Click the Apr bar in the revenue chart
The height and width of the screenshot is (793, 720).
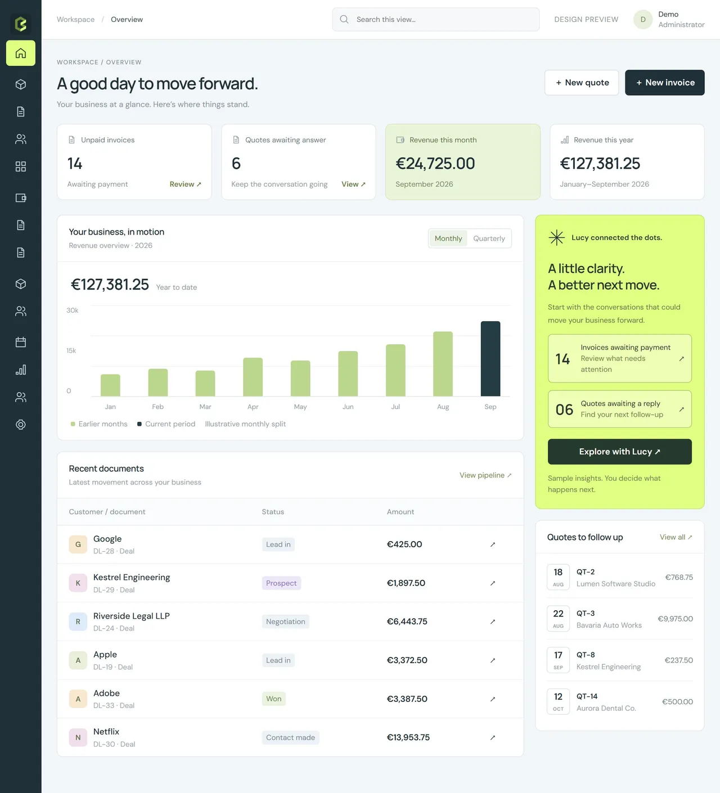click(x=253, y=377)
